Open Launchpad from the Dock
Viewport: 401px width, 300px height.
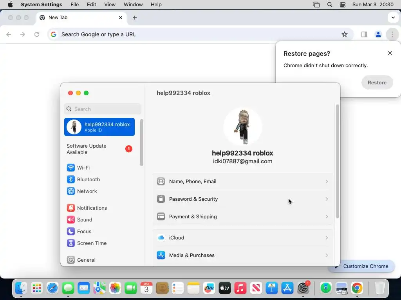(37, 288)
